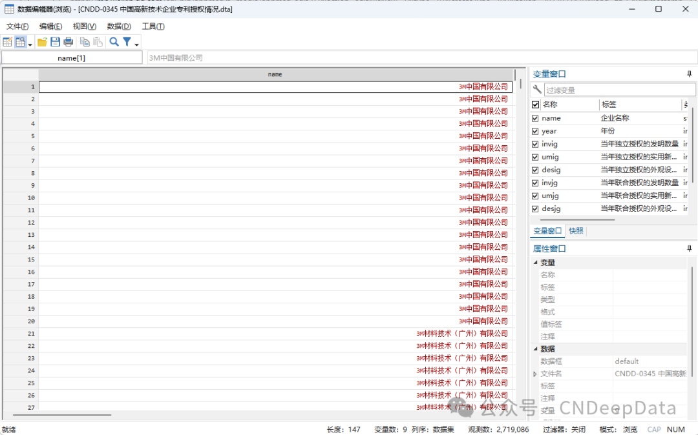Click the 值标签 property row
The width and height of the screenshot is (698, 435).
tap(611, 325)
